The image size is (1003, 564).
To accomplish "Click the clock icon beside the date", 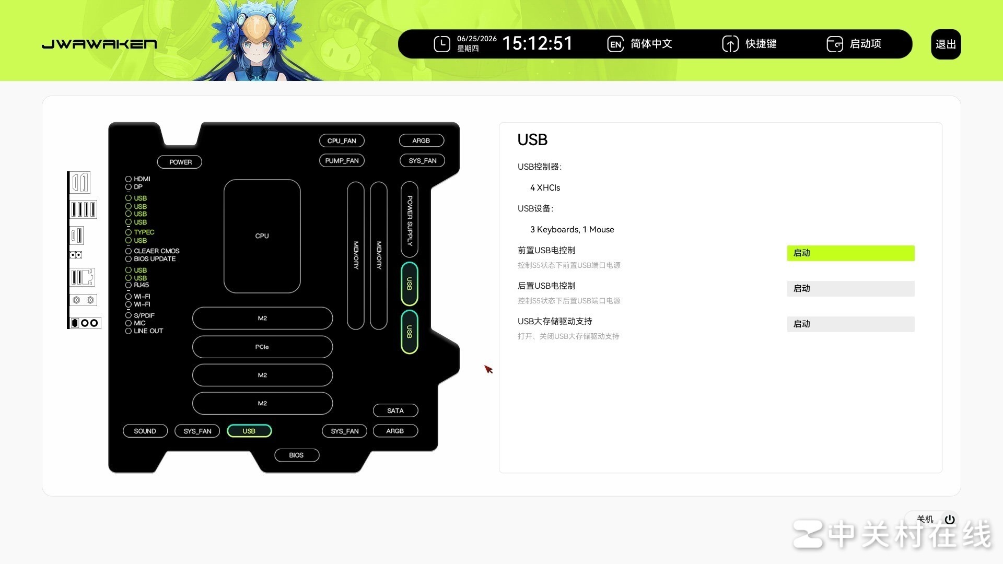I will coord(442,44).
